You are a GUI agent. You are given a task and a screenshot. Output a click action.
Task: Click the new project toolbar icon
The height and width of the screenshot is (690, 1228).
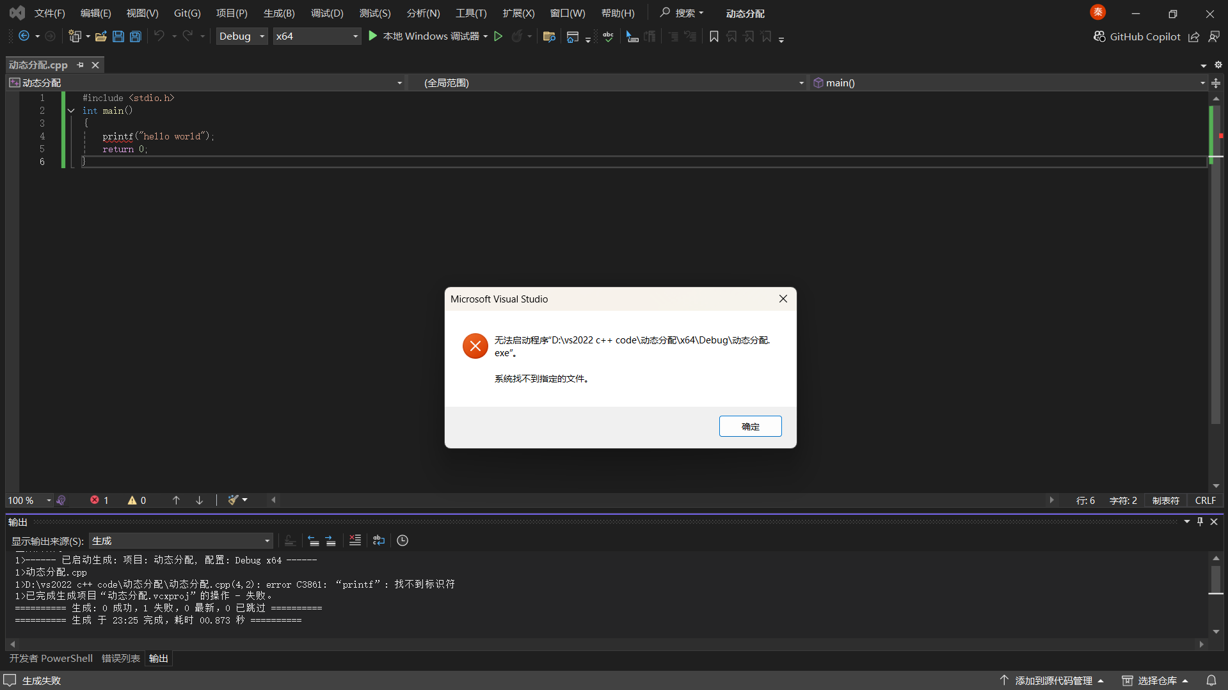pyautogui.click(x=75, y=36)
